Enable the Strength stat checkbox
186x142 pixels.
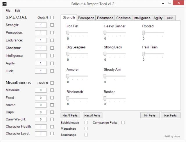coord(52,25)
